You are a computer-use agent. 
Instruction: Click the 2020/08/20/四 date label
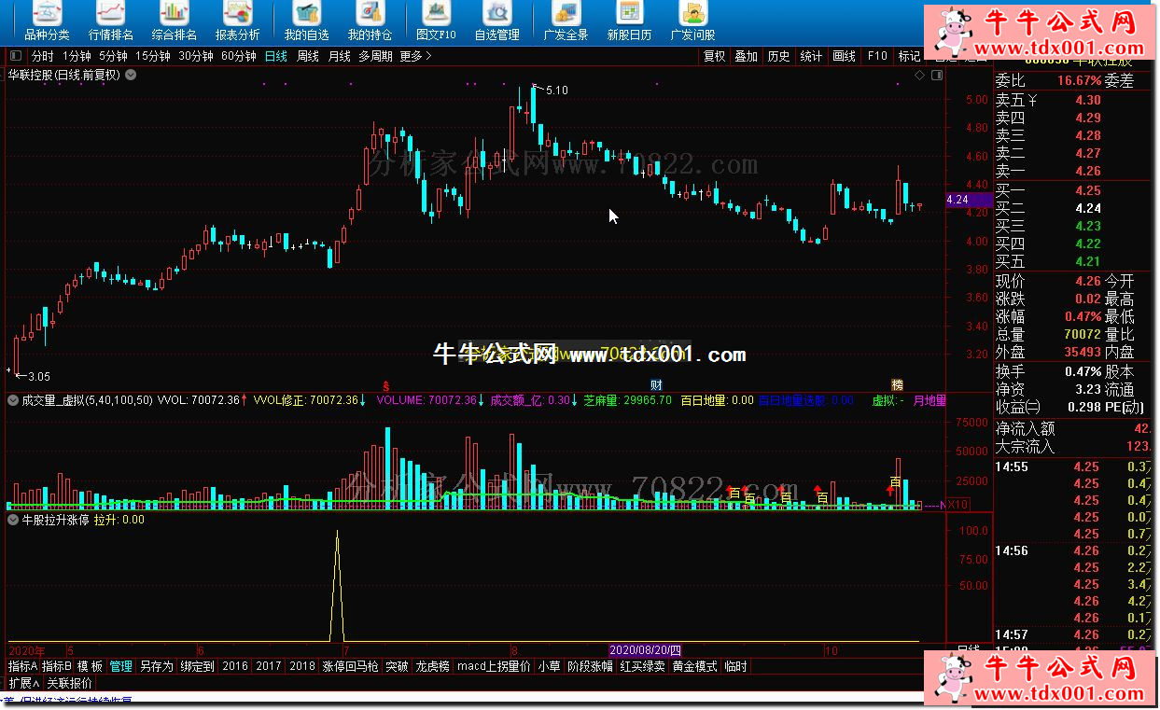tap(647, 649)
